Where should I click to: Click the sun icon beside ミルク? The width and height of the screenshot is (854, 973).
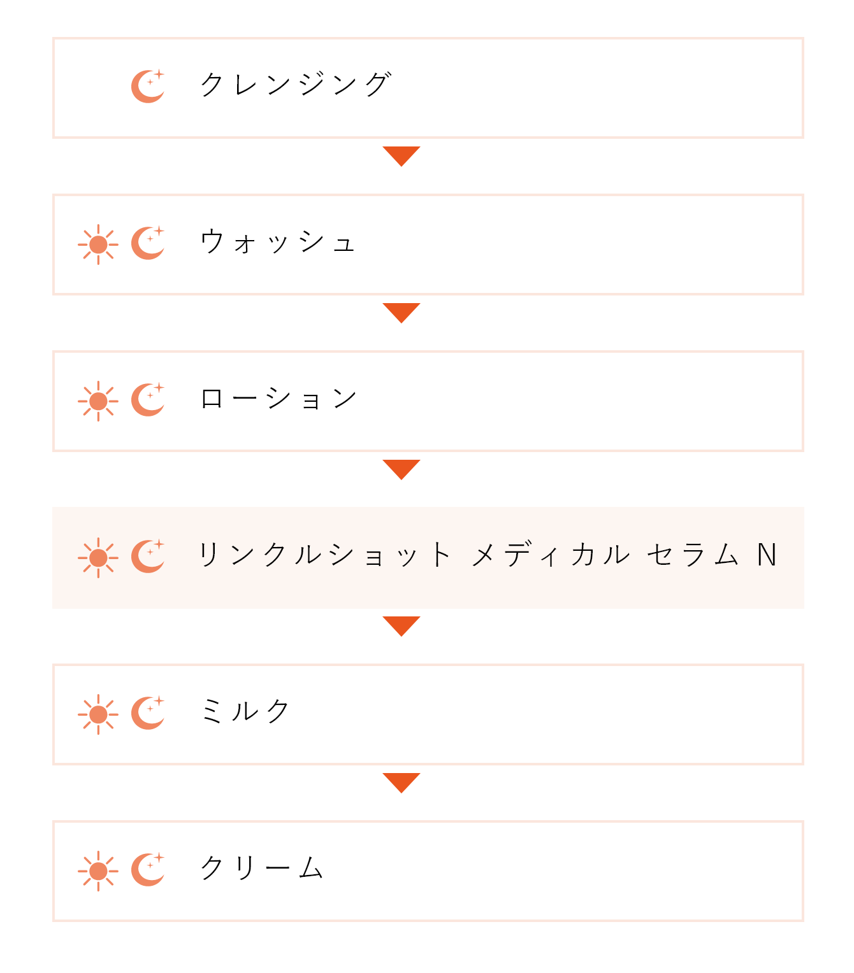(98, 714)
